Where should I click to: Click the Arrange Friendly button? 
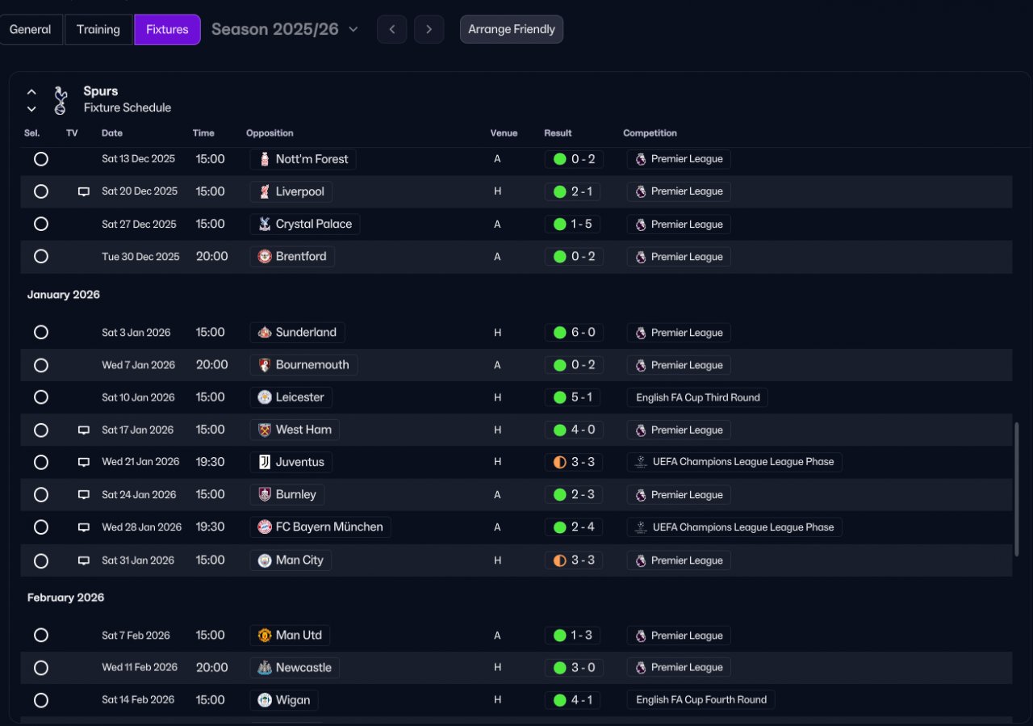512,29
